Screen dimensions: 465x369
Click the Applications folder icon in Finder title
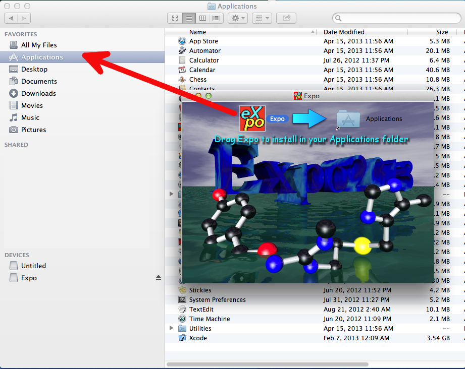(x=211, y=6)
